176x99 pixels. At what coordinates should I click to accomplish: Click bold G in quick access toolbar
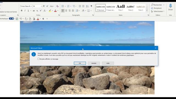[x=43, y=19]
